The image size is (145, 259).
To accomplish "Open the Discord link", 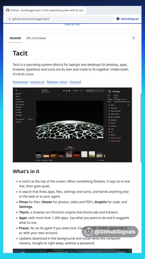I will [76, 82].
